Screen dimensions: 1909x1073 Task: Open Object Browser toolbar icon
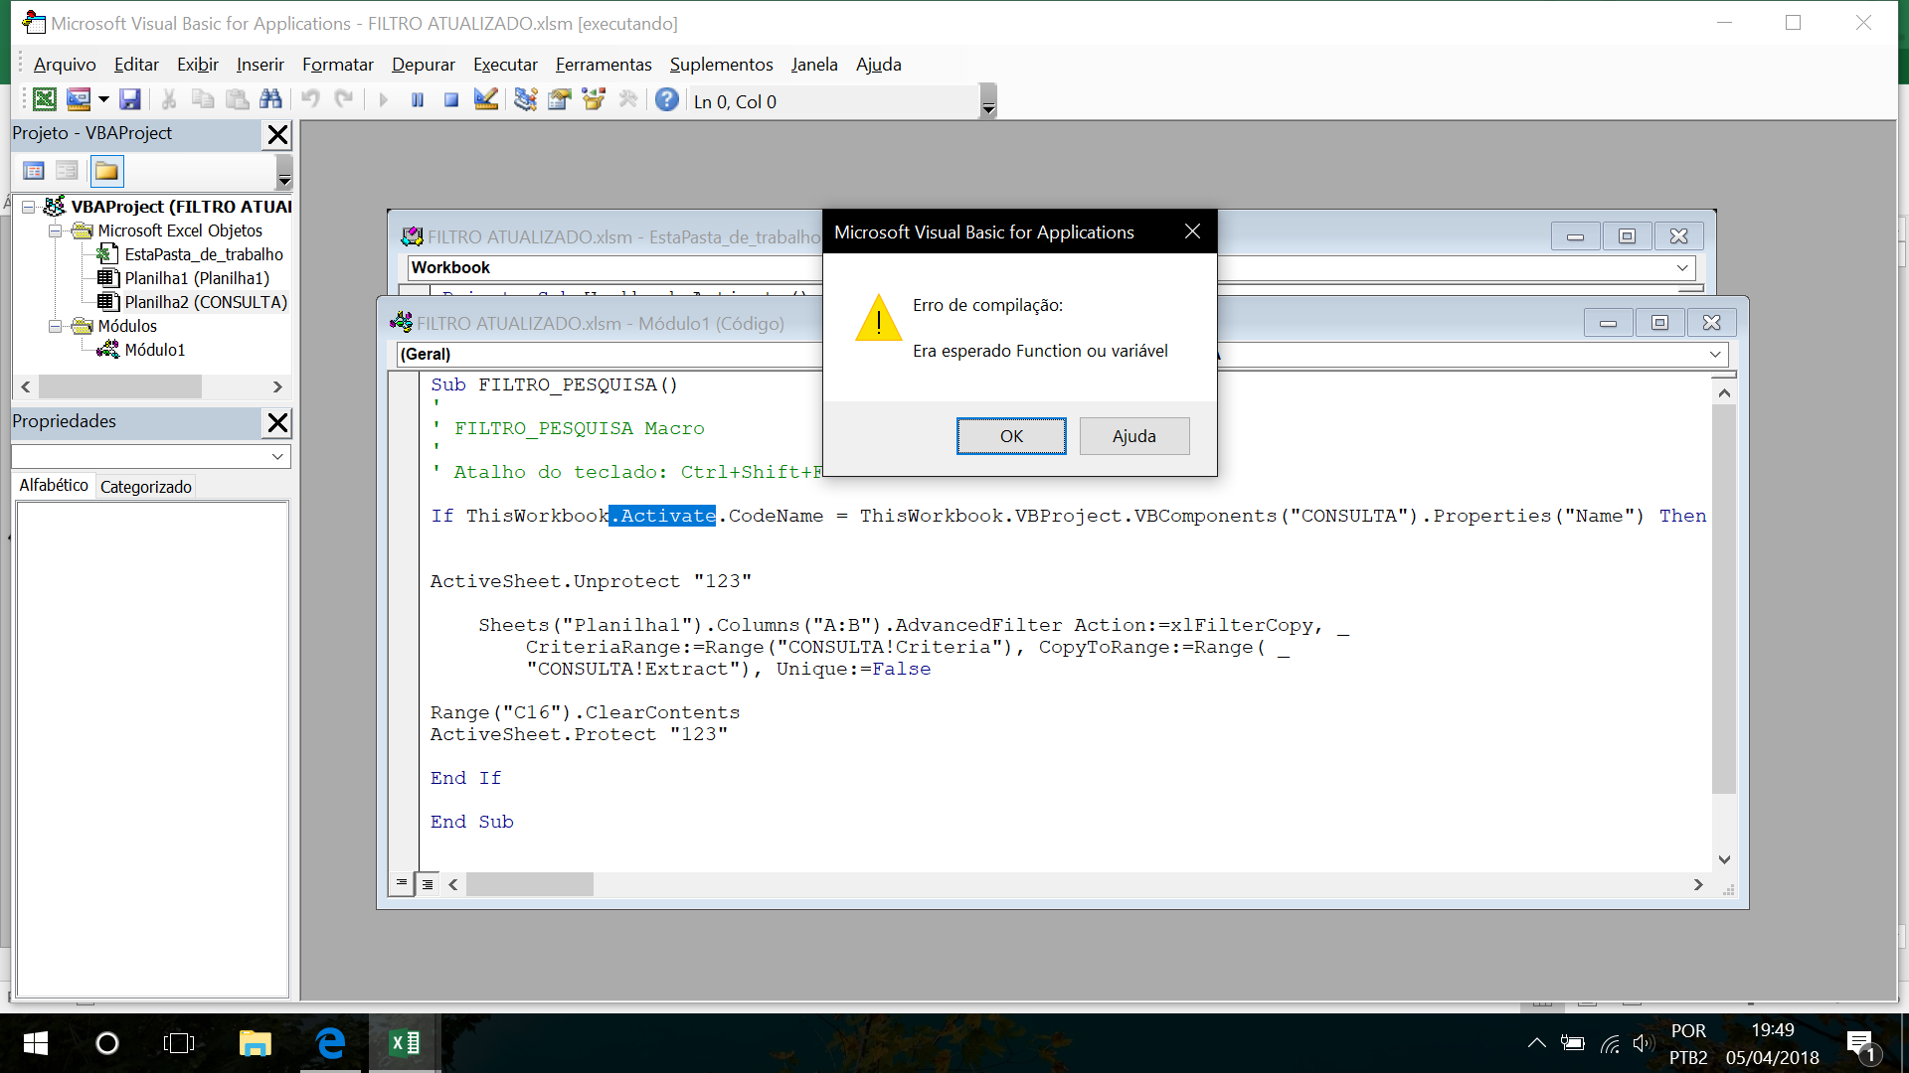(x=594, y=99)
